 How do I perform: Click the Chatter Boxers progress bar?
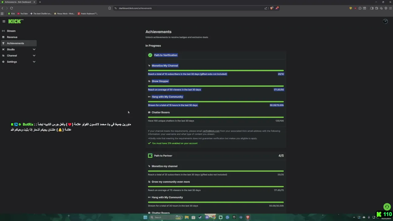(216, 117)
